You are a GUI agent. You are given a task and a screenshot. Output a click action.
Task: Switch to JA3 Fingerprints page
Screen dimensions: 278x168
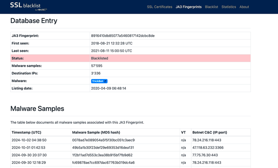[188, 7]
